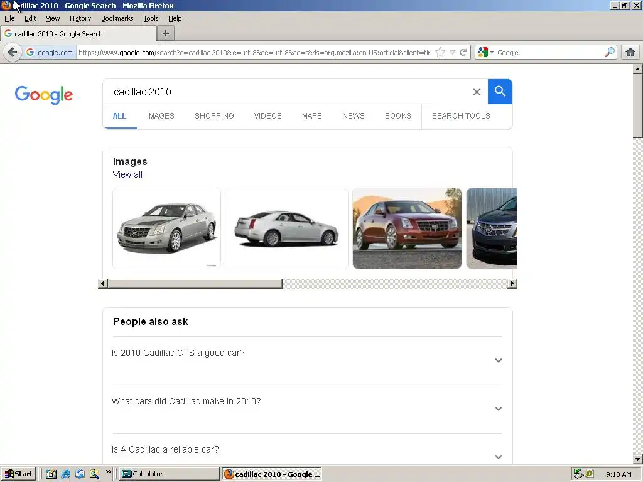The height and width of the screenshot is (482, 643).
Task: Click the Google site identity favicon in address bar
Action: coord(30,53)
